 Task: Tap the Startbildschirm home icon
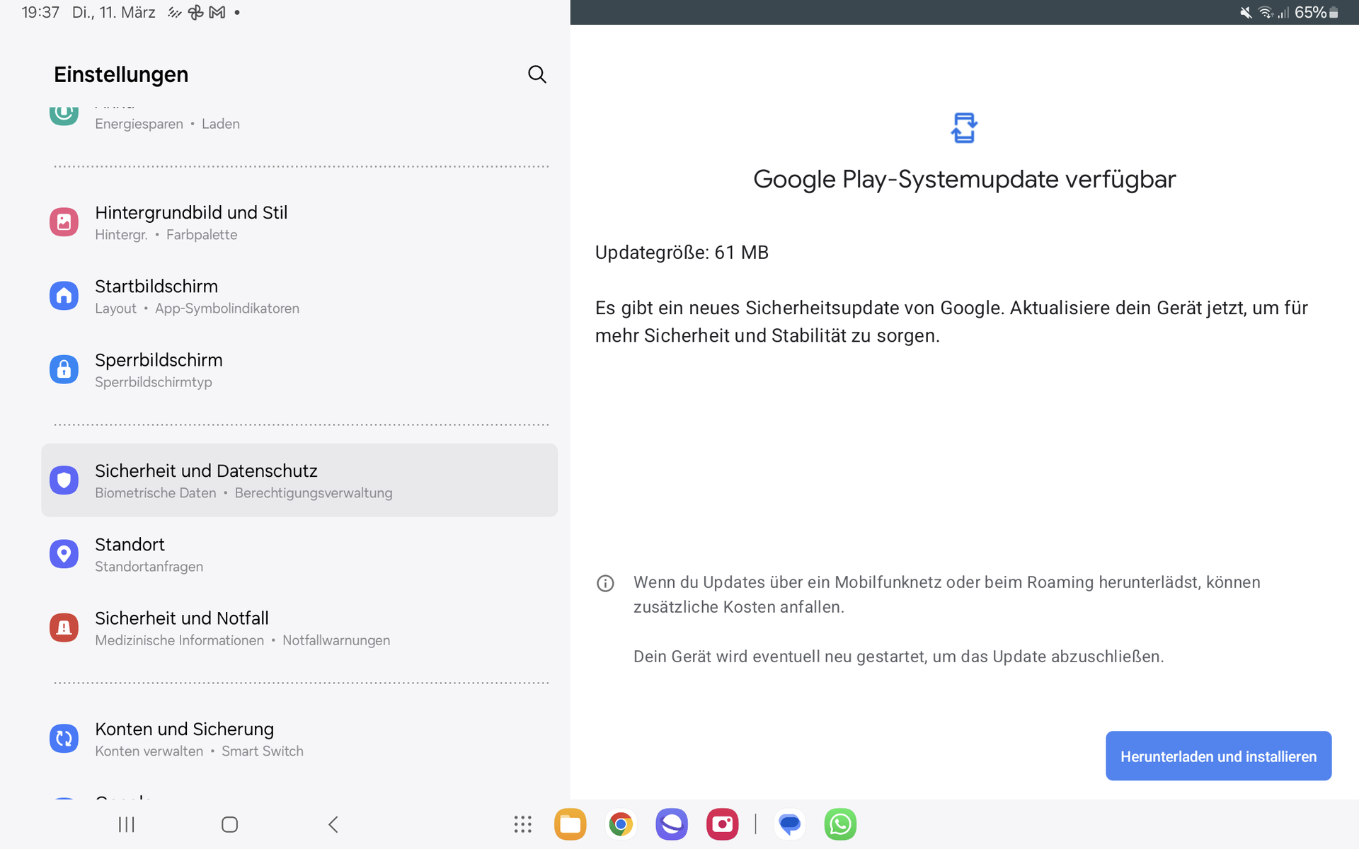(x=64, y=296)
